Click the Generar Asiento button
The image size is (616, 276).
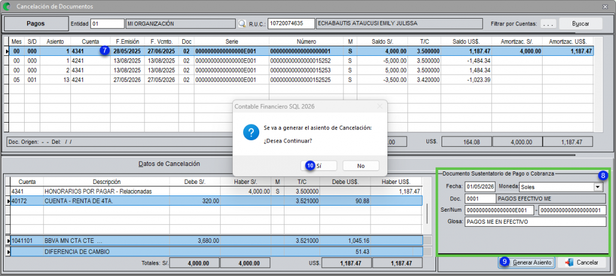coord(527,262)
